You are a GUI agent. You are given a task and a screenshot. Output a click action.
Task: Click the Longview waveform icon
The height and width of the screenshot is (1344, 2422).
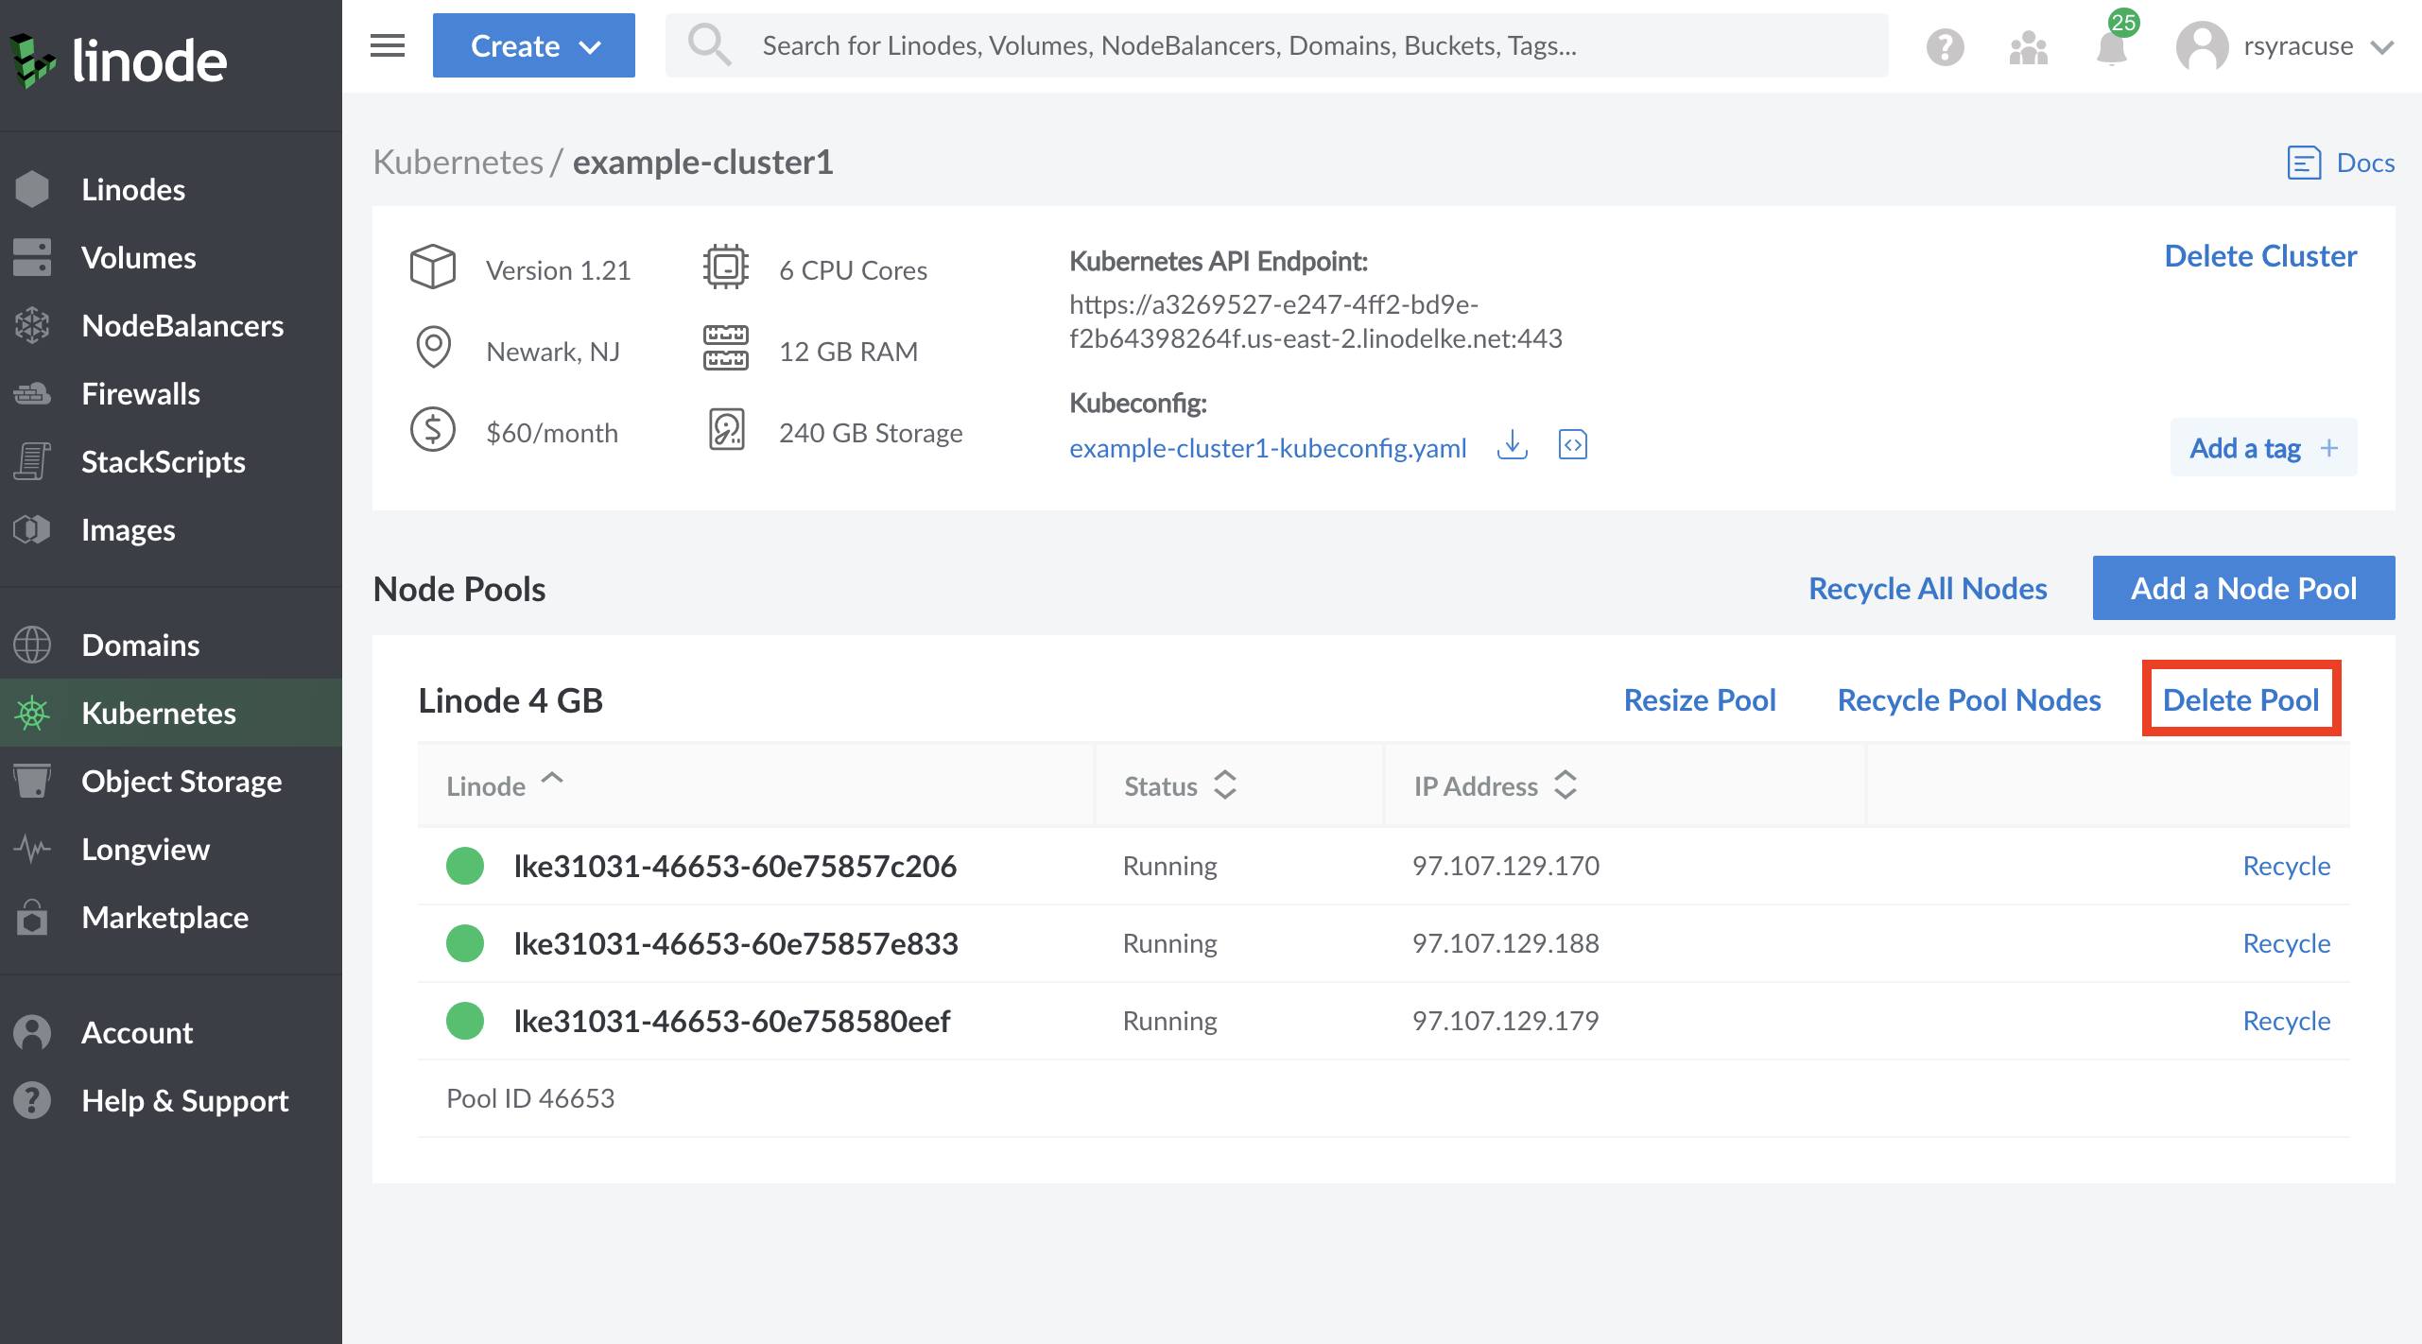click(31, 849)
